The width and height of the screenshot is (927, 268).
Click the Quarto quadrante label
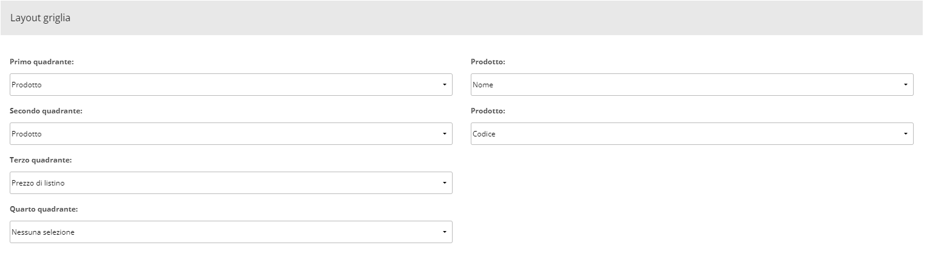pos(44,209)
